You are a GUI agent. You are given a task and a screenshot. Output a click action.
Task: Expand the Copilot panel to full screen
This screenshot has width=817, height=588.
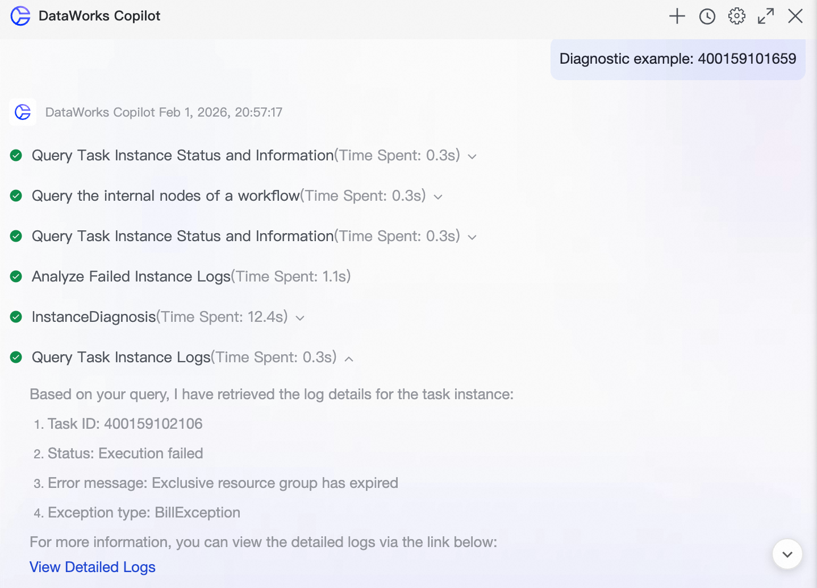[x=766, y=16]
